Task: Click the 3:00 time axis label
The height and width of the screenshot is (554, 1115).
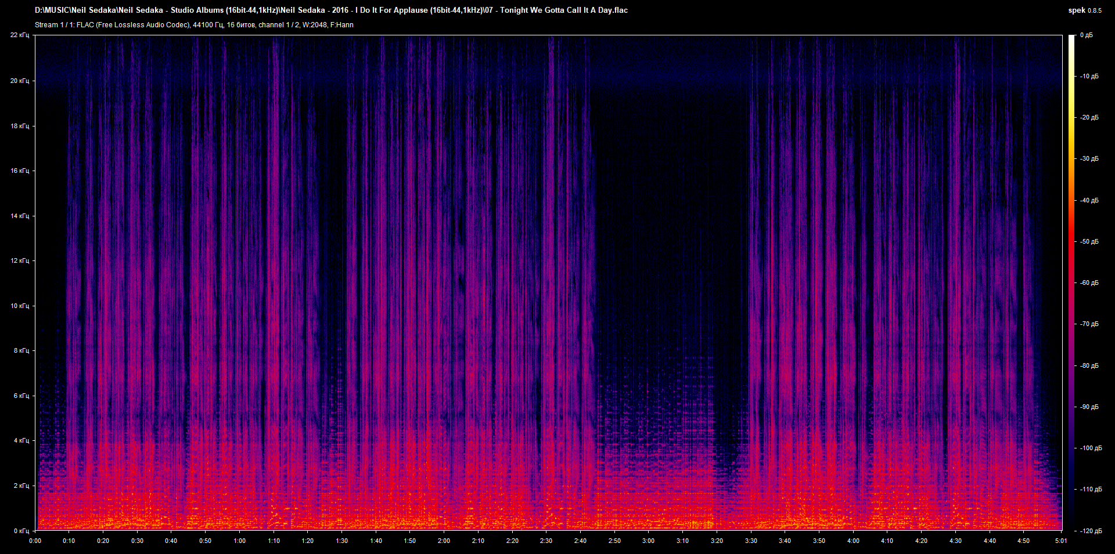Action: click(x=648, y=541)
